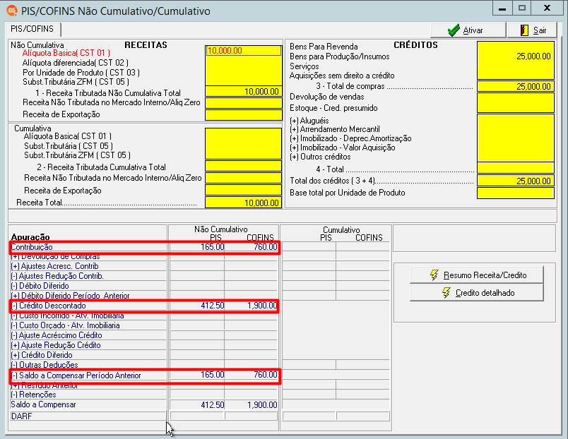Click Por Unidade de Produto ( CST 03 ) label
This screenshot has width=568, height=439.
pyautogui.click(x=81, y=73)
